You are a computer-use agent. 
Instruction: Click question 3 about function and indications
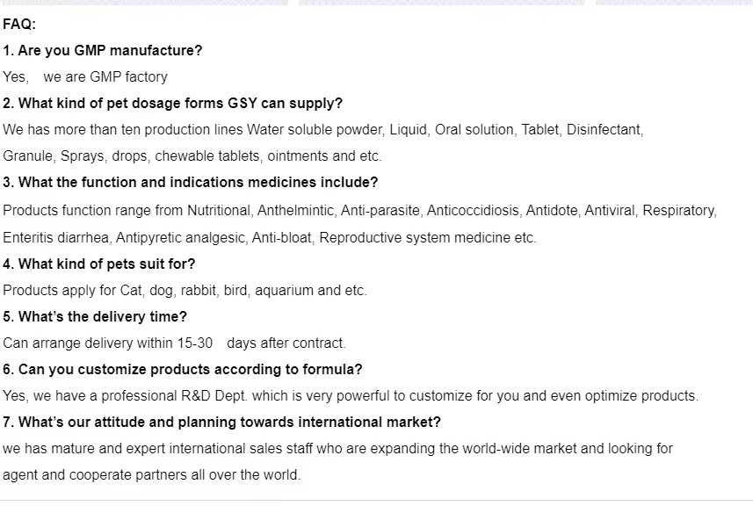pyautogui.click(x=191, y=183)
